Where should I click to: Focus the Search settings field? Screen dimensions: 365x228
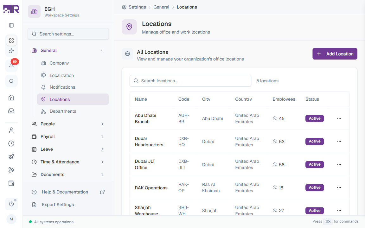[x=68, y=34]
